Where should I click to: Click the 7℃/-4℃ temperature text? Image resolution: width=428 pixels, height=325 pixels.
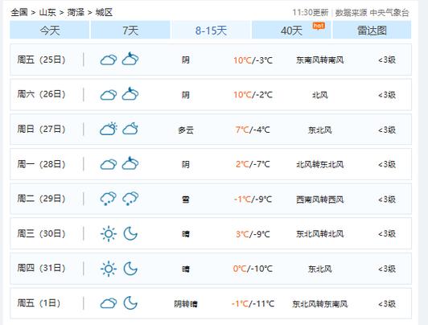coord(253,130)
